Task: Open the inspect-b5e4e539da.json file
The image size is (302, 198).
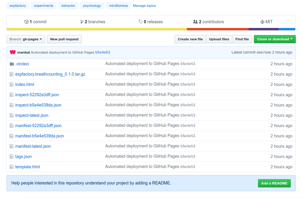Action: 38,105
